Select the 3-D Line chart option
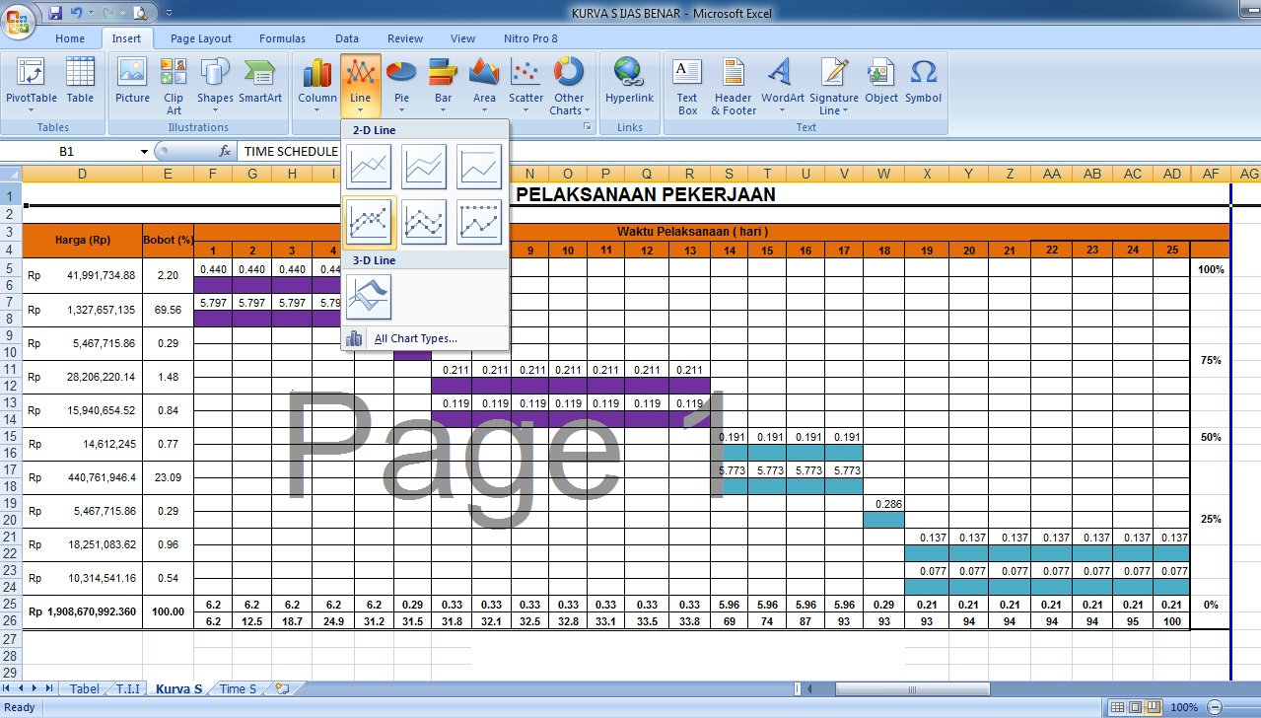 click(x=369, y=297)
